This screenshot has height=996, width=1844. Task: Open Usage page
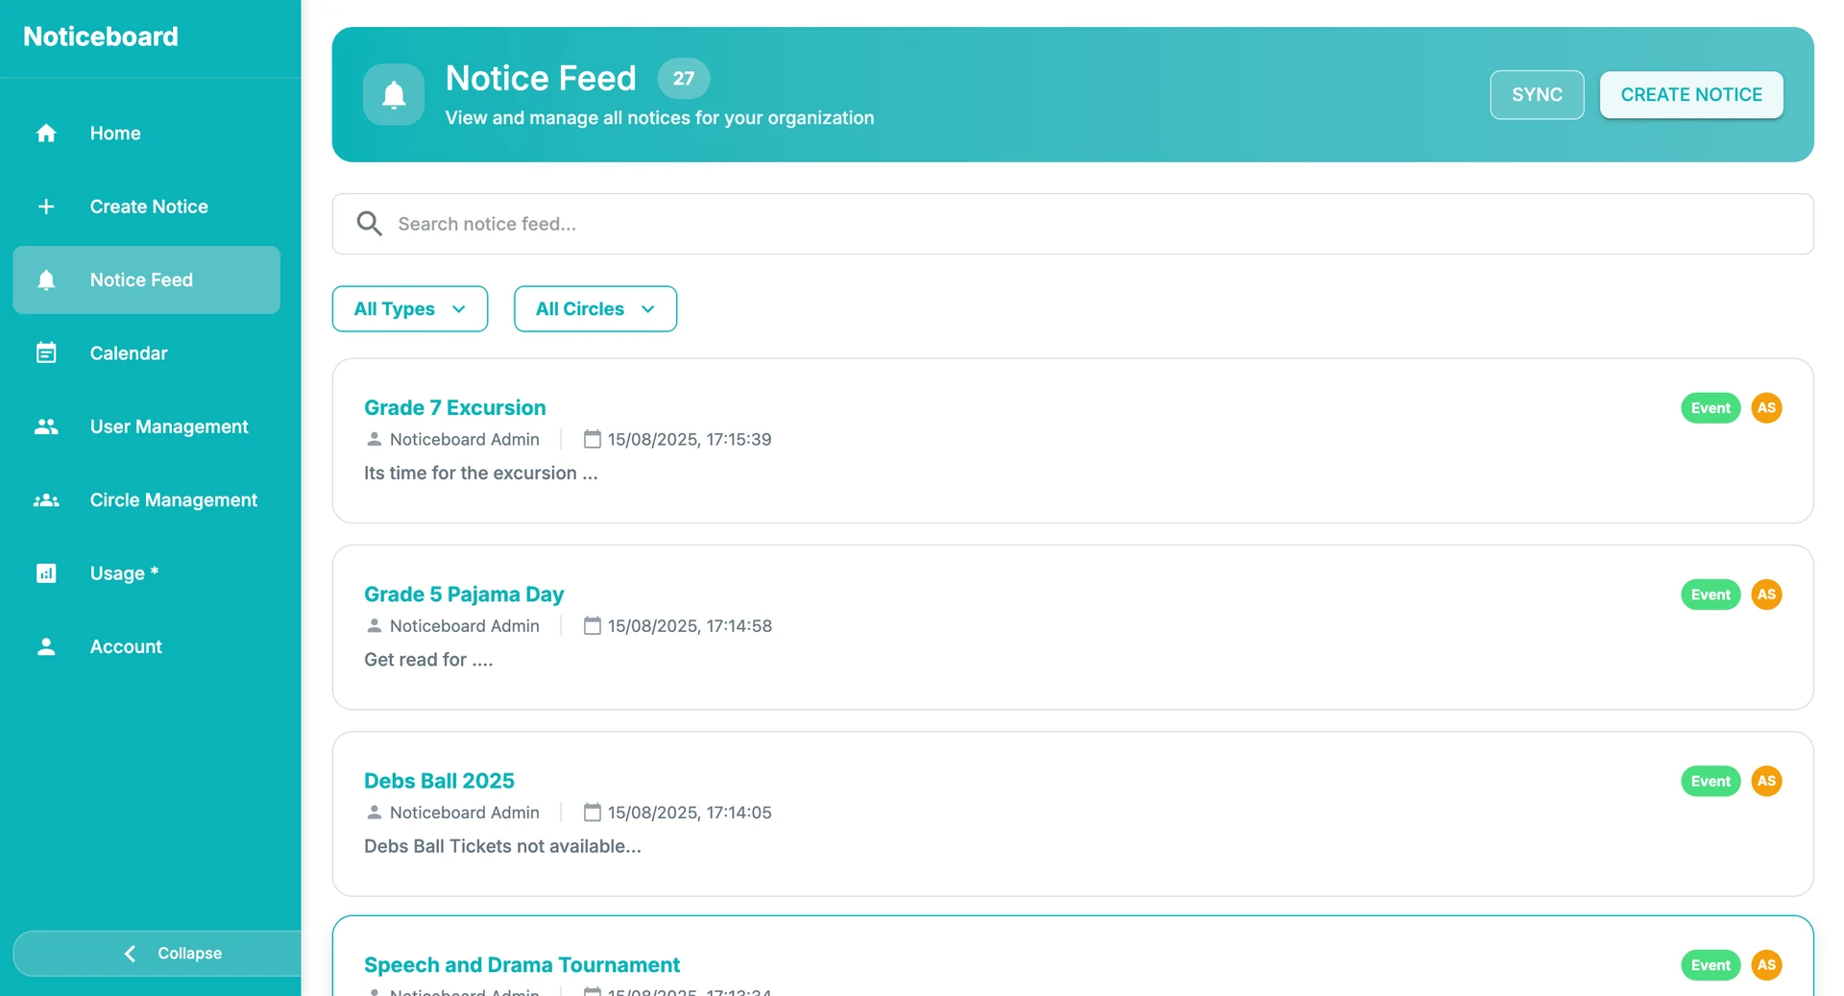(146, 573)
